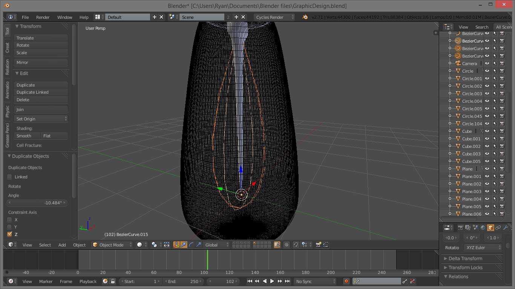The image size is (515, 289).
Task: Open the Object Mode dropdown
Action: coord(112,245)
